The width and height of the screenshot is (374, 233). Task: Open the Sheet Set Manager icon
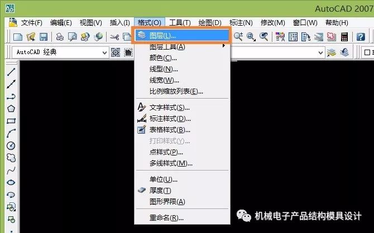[x=319, y=37]
